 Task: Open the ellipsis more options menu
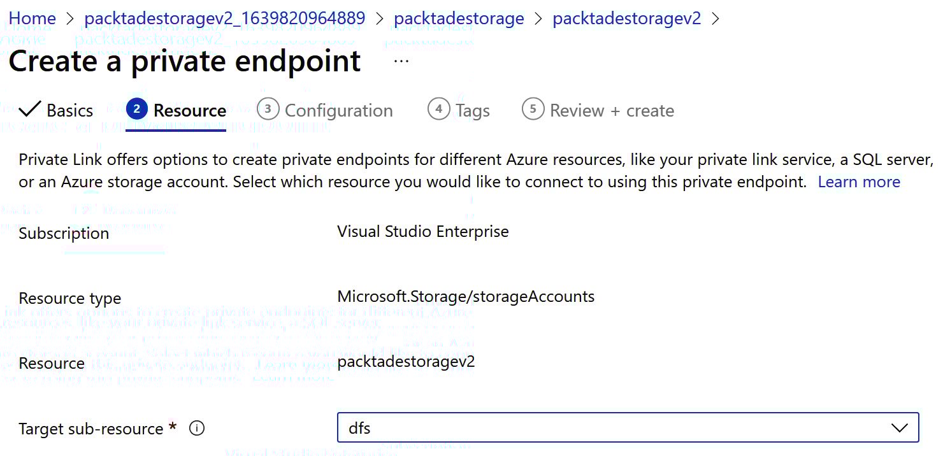[x=401, y=61]
